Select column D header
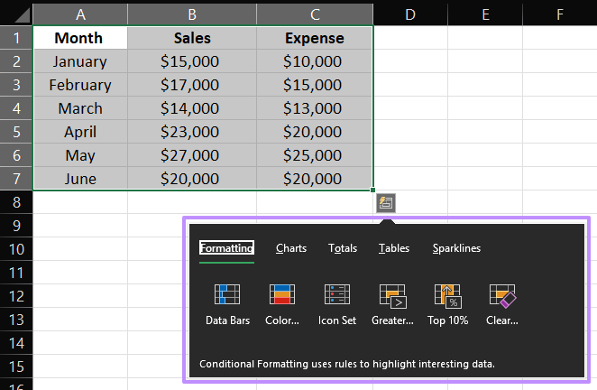The width and height of the screenshot is (597, 390). (x=409, y=14)
